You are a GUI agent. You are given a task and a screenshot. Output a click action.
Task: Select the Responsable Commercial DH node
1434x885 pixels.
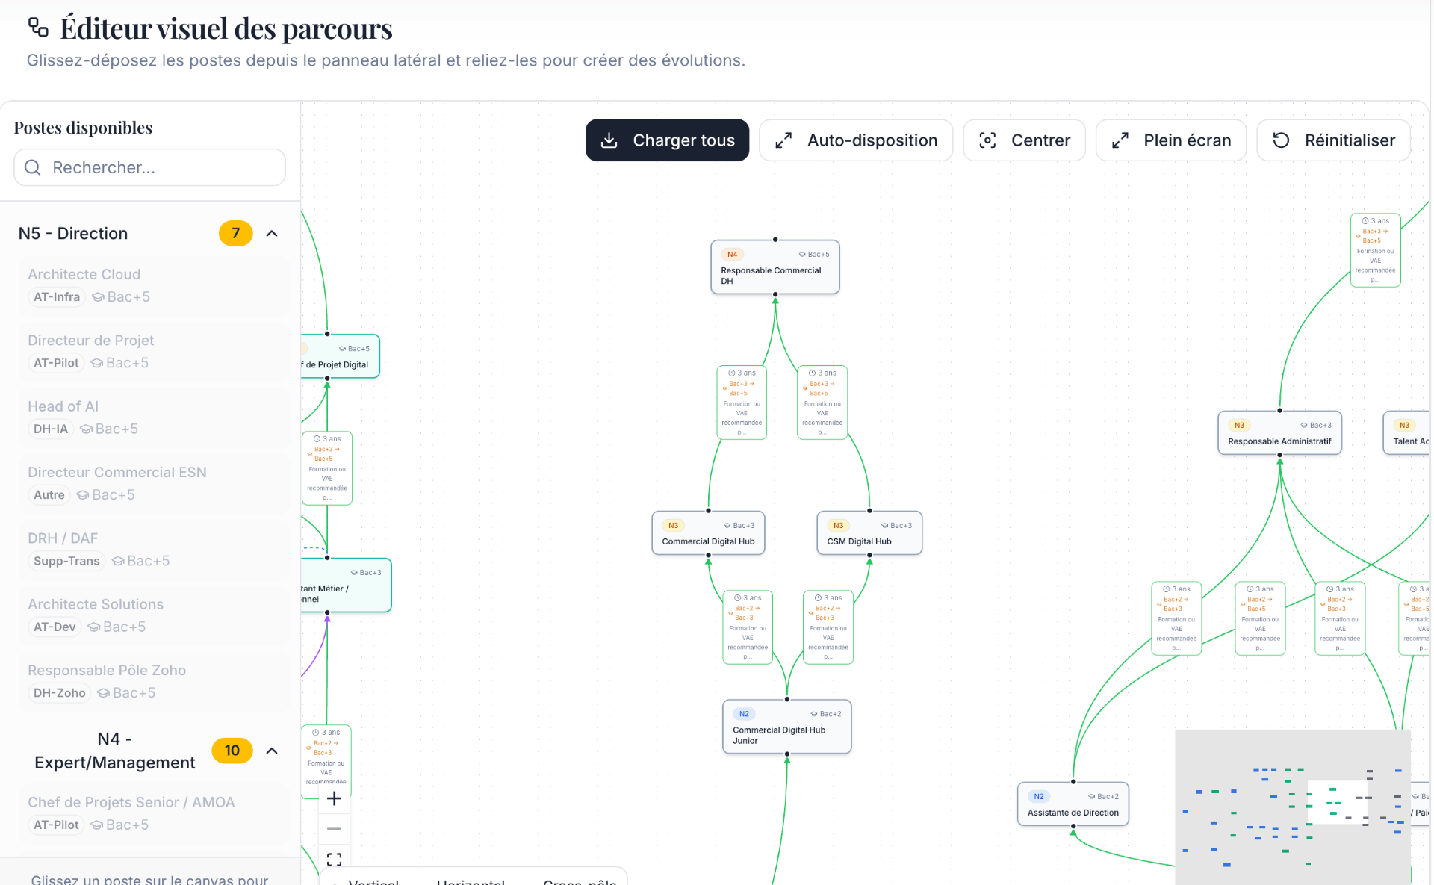[x=775, y=267]
